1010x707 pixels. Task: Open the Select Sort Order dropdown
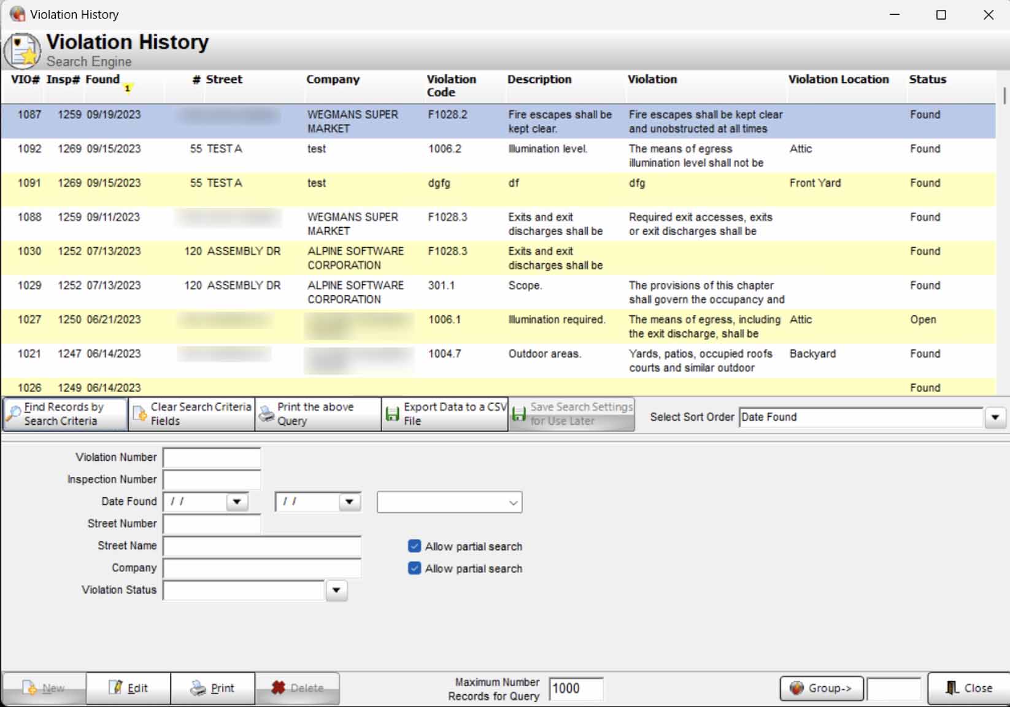coord(995,417)
